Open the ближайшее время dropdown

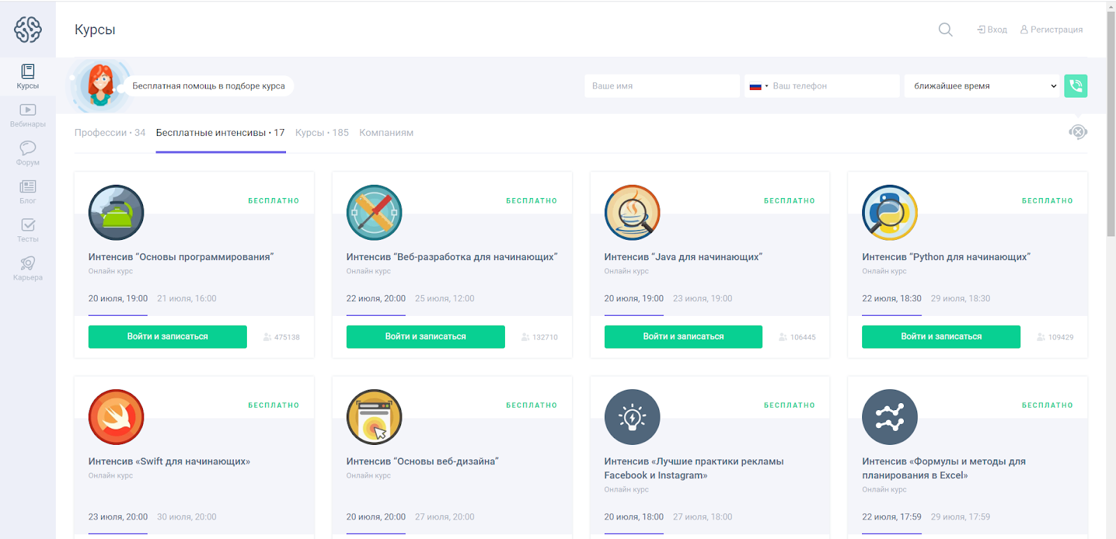point(982,86)
